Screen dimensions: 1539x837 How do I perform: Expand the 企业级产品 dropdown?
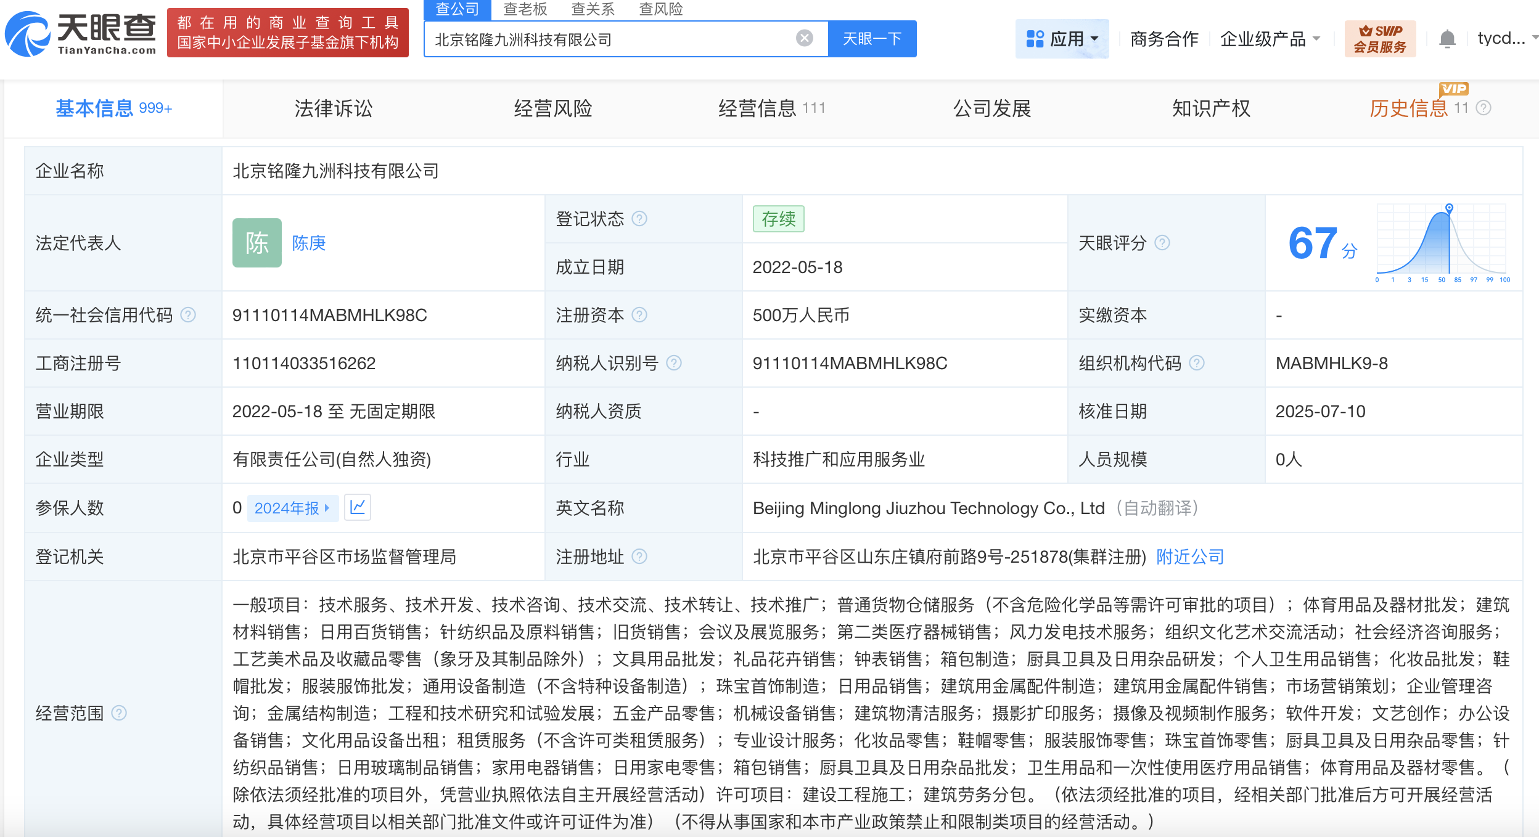[1270, 39]
